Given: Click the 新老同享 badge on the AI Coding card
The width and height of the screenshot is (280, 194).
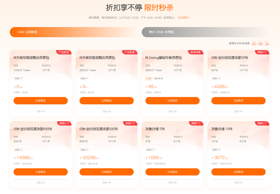Looking at the screenshot, I should point(195,52).
